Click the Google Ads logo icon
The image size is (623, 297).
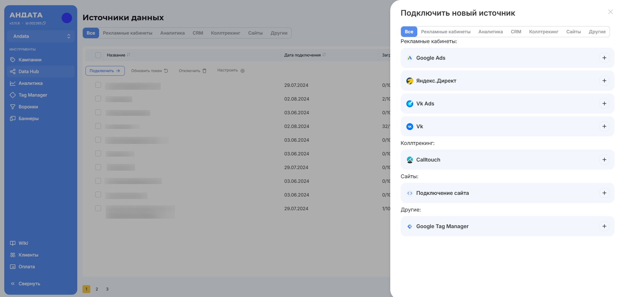click(410, 58)
